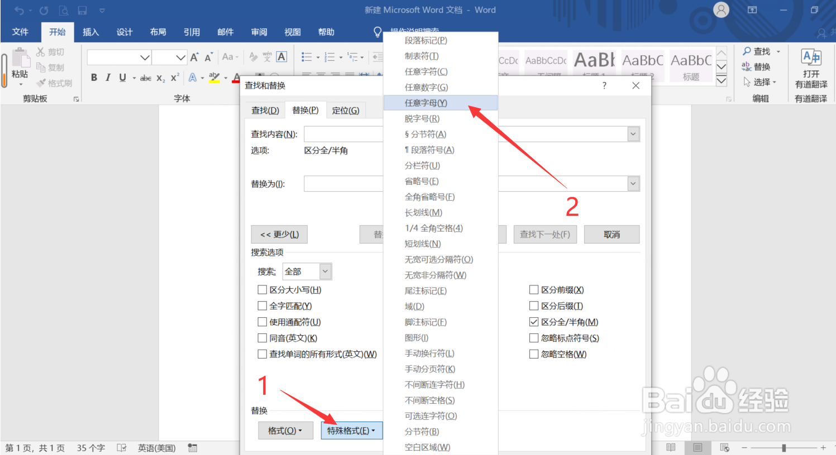The height and width of the screenshot is (455, 836).
Task: Open the 查找内容 history dropdown
Action: (x=633, y=134)
